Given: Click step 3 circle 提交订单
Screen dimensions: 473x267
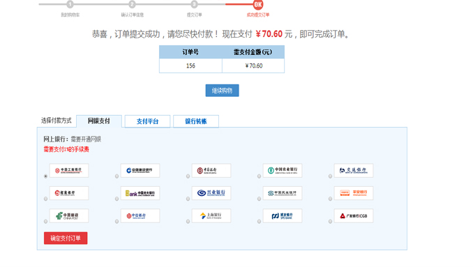Looking at the screenshot, I should [x=194, y=4].
